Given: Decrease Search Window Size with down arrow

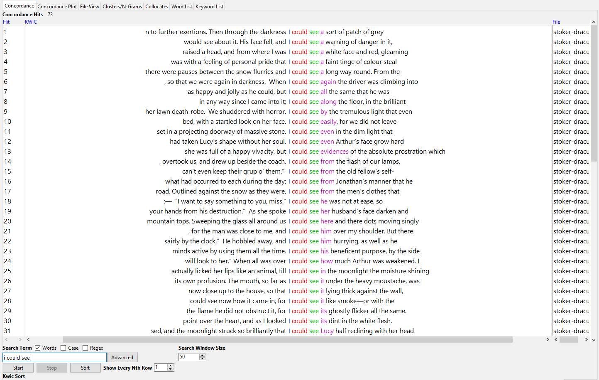Looking at the screenshot, I should point(203,359).
